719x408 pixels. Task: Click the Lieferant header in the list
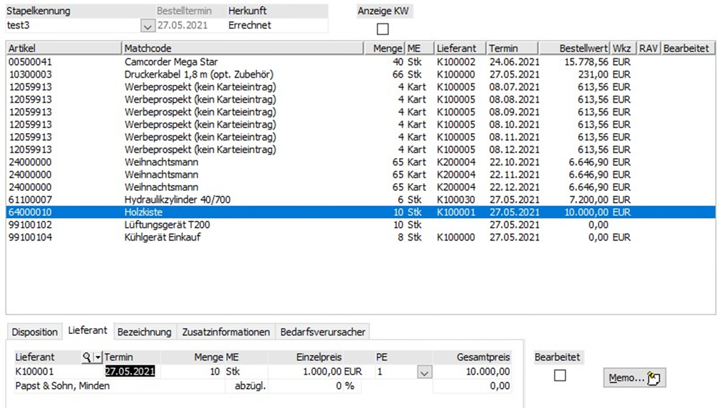(460, 48)
